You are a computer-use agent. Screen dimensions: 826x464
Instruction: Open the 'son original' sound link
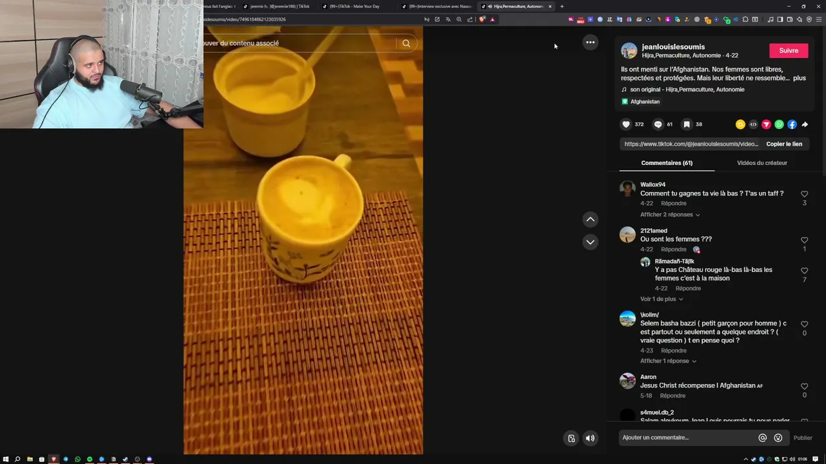pyautogui.click(x=683, y=90)
